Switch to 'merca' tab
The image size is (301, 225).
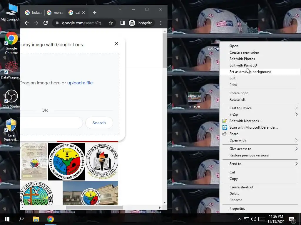pos(55,13)
